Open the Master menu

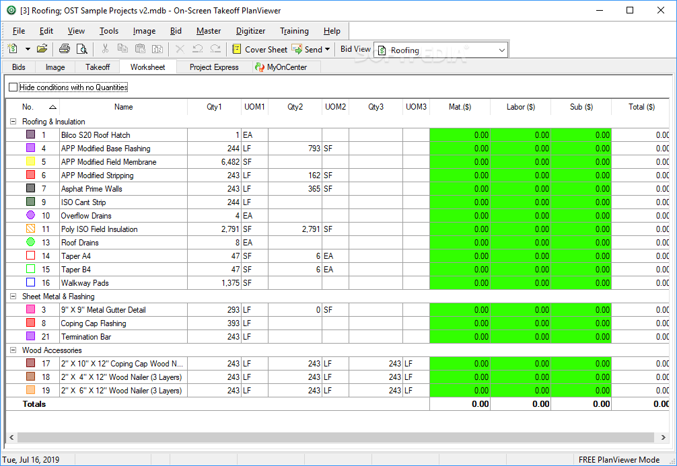pos(209,31)
